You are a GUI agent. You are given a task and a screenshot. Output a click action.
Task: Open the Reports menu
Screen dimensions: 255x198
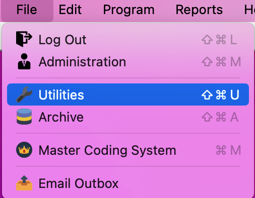click(x=199, y=10)
